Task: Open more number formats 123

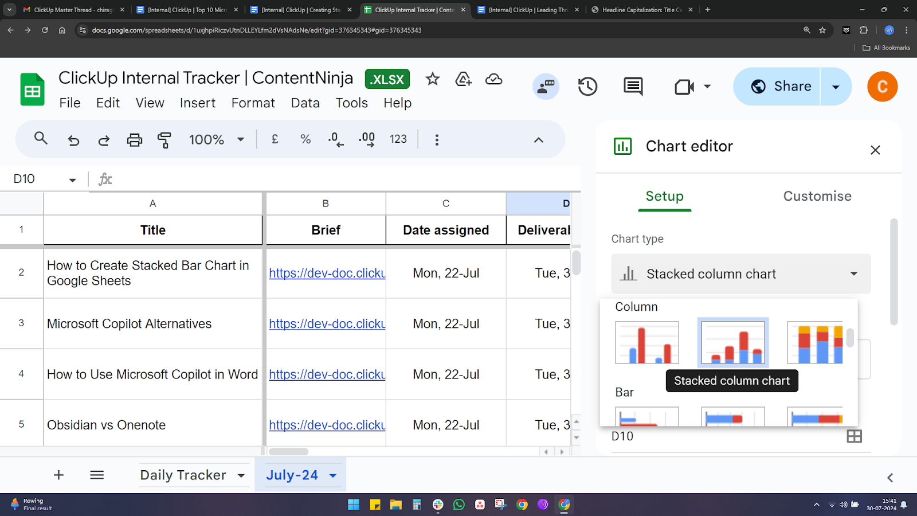Action: click(x=398, y=139)
